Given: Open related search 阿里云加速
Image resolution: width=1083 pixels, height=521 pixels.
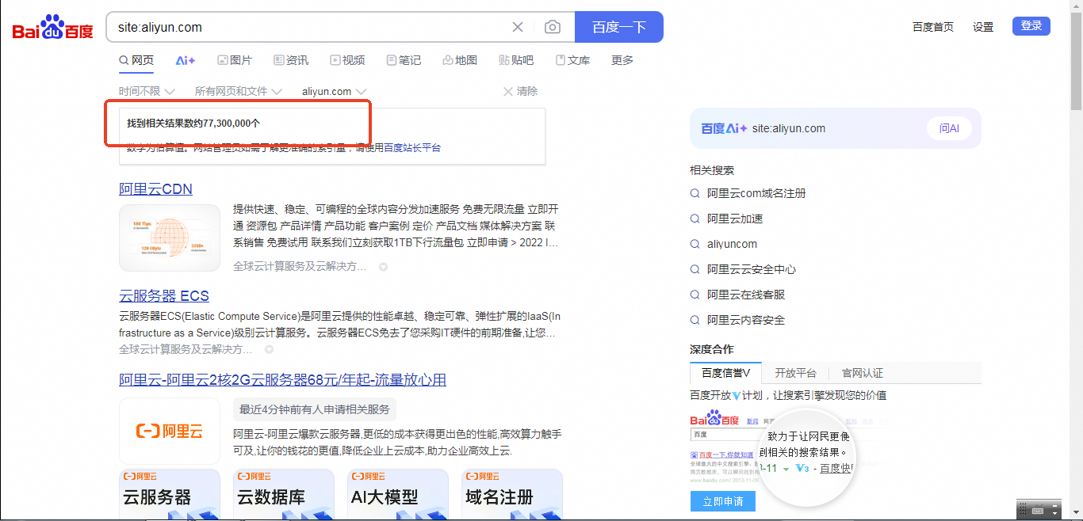Looking at the screenshot, I should 735,219.
